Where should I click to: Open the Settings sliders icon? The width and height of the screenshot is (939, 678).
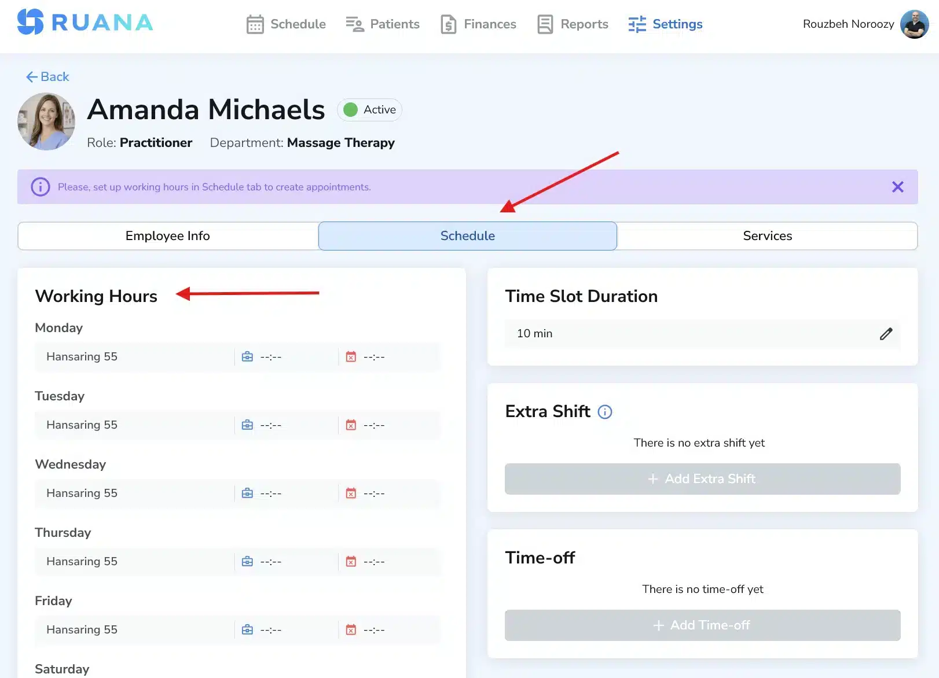pyautogui.click(x=636, y=24)
